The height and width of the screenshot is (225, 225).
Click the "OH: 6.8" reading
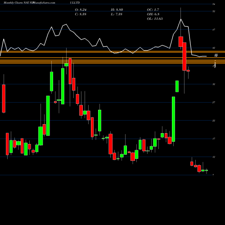153,14
